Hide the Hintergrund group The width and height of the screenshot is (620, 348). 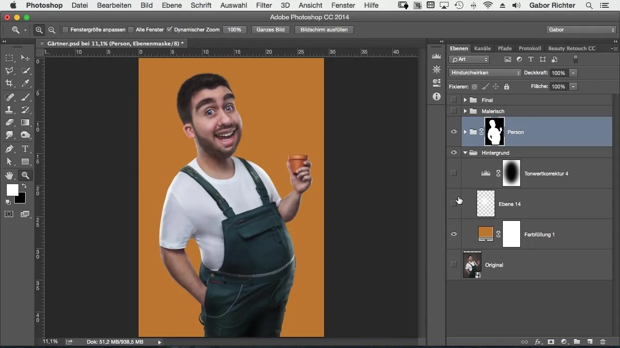[454, 153]
